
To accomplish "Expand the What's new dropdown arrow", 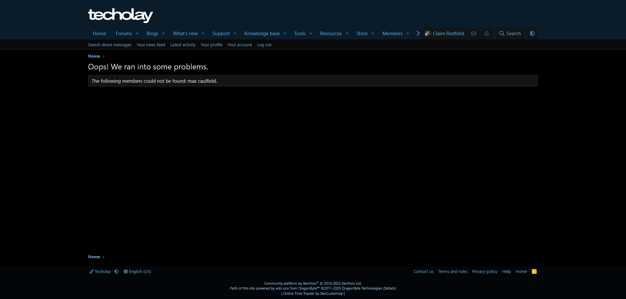I will click(x=203, y=34).
